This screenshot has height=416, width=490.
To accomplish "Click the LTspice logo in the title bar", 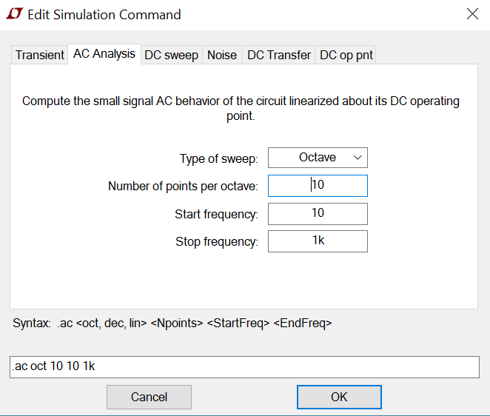I will (13, 14).
